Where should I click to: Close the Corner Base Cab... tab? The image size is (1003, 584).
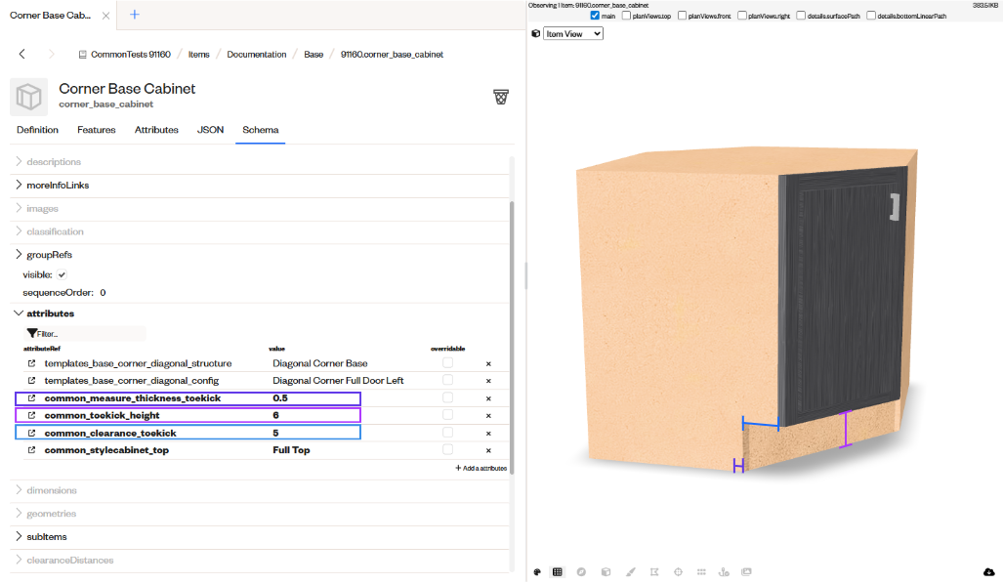pos(106,16)
